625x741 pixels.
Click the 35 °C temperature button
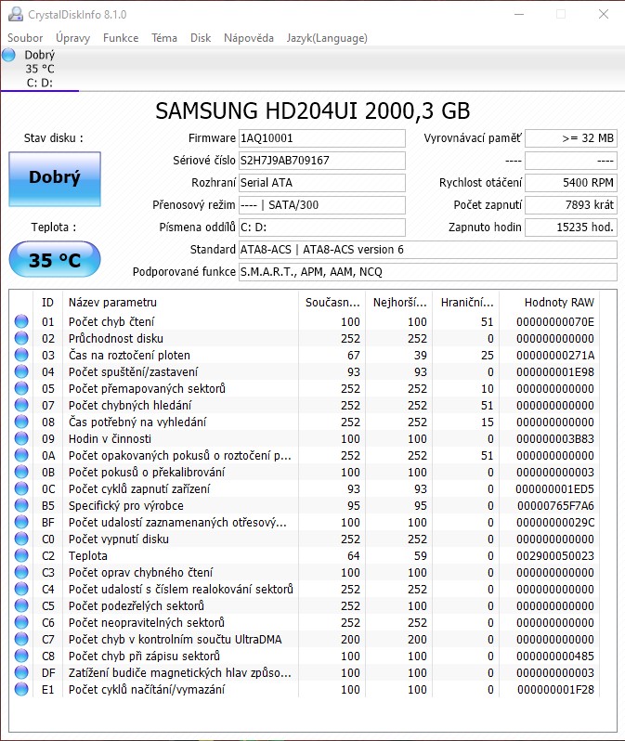55,259
